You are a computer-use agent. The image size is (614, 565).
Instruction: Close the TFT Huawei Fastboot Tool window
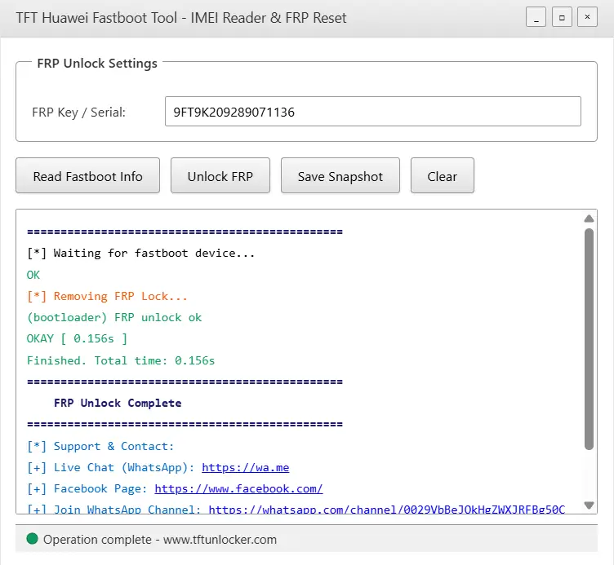click(x=586, y=17)
